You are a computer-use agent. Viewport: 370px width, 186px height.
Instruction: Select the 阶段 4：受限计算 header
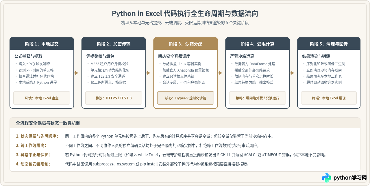coord(258,44)
